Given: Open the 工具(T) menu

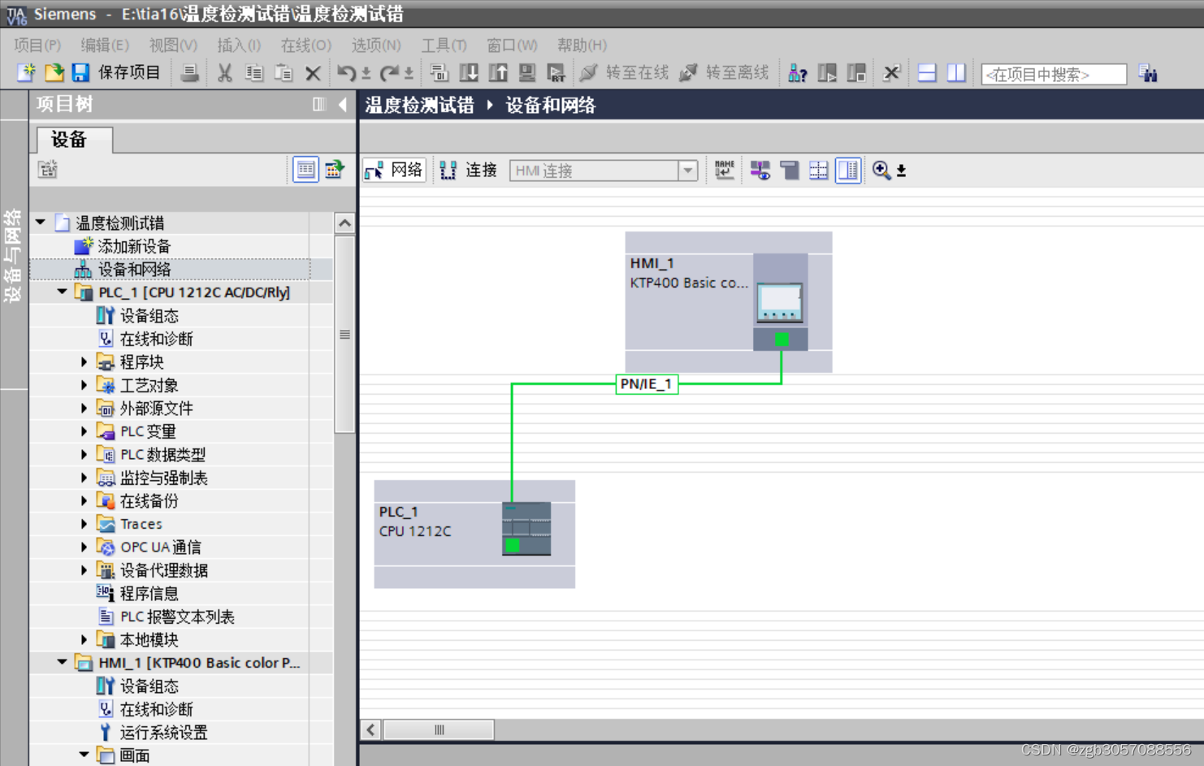Looking at the screenshot, I should tap(444, 45).
